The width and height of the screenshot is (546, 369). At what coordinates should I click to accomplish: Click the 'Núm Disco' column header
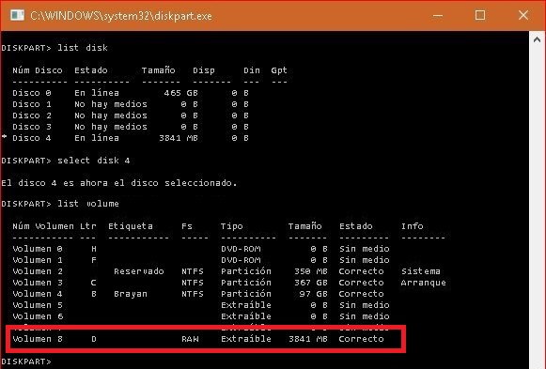(38, 70)
